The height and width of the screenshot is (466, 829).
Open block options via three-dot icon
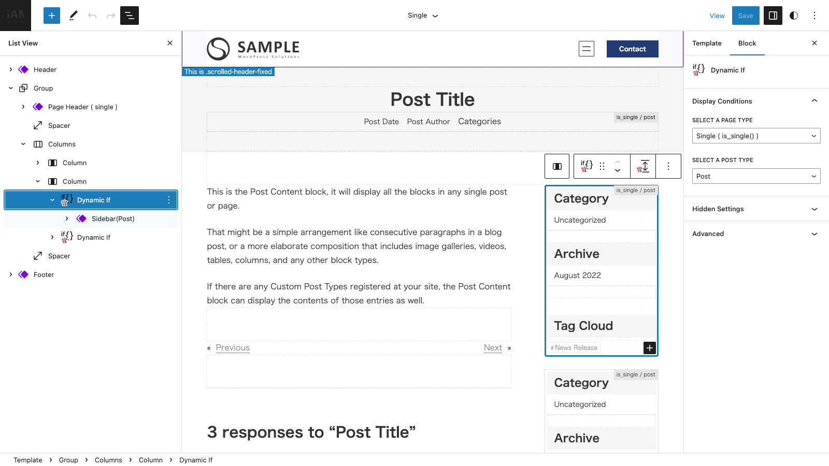coord(669,166)
